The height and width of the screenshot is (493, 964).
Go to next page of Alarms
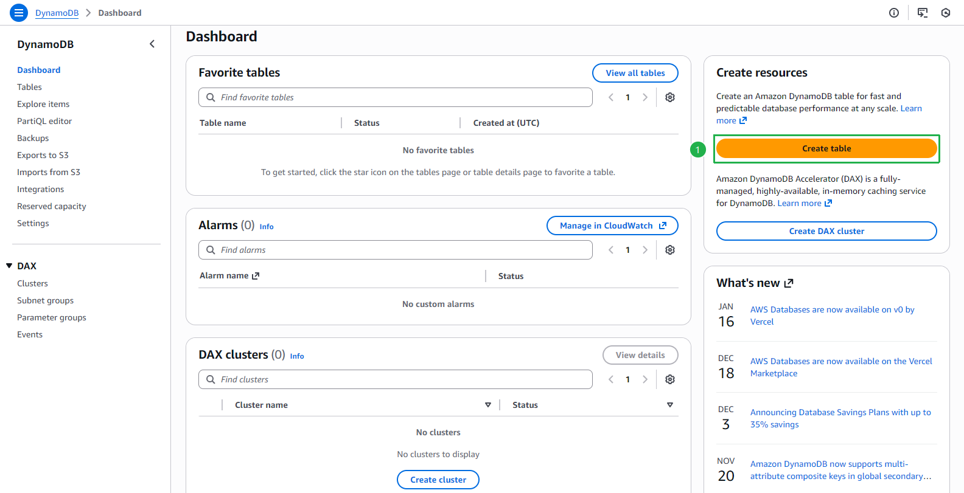pyautogui.click(x=645, y=250)
